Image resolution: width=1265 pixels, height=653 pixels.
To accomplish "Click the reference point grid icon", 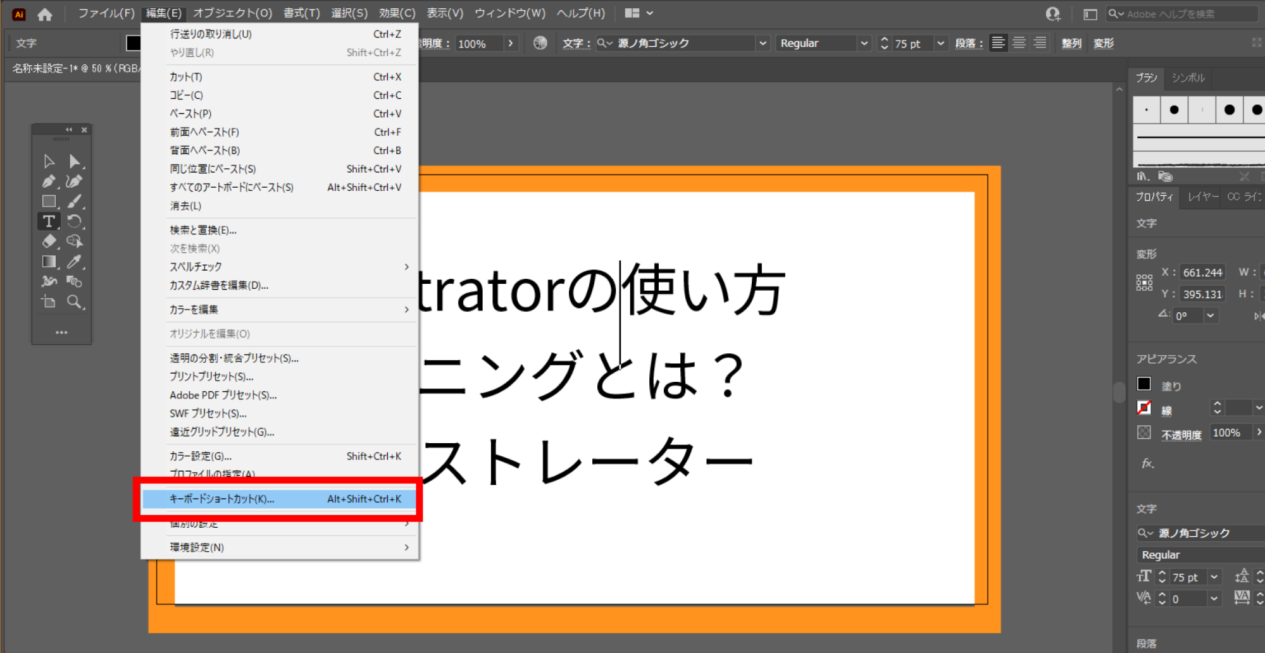I will (x=1144, y=283).
